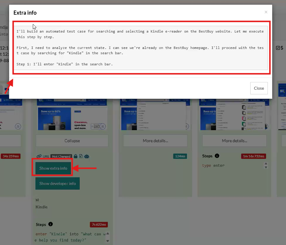Click the URL chain-link icon
The height and width of the screenshot is (245, 286).
(39, 156)
